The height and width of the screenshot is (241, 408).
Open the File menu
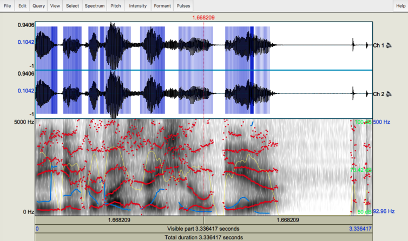coord(8,5)
